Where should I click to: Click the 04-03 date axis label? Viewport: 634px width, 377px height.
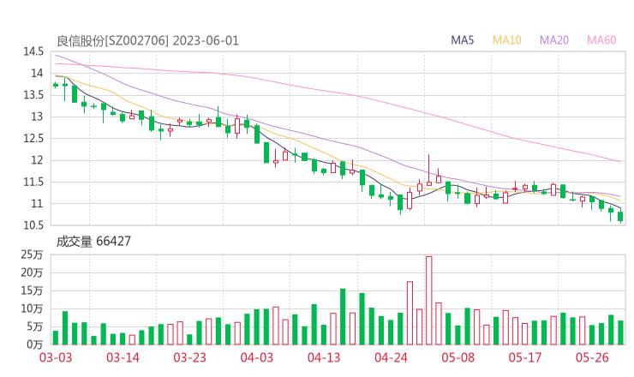pos(257,357)
